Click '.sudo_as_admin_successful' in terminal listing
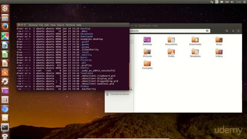This screenshot has width=247, height=139. (98, 71)
